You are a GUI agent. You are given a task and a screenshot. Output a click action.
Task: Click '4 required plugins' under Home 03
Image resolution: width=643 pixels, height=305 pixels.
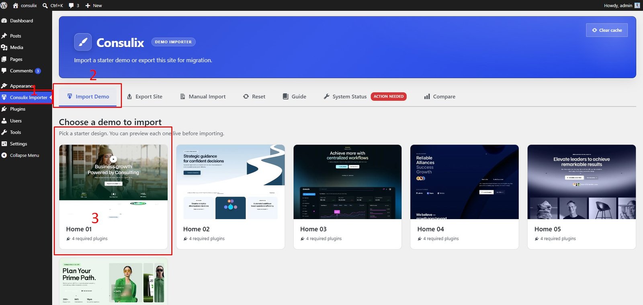click(x=324, y=238)
